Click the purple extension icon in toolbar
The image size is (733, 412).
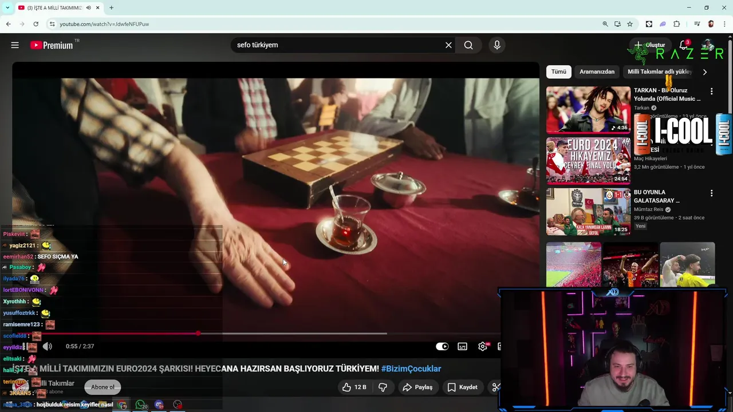pyautogui.click(x=663, y=24)
